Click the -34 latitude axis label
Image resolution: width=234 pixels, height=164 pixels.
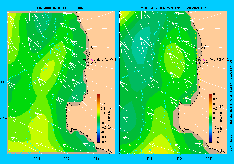click(3, 118)
